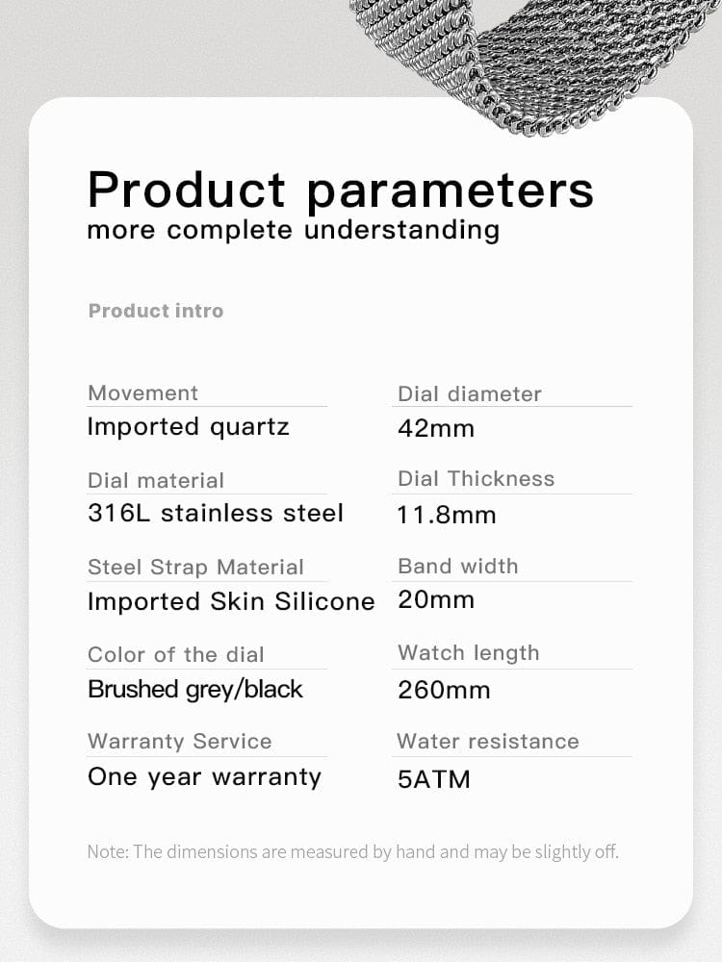Select the "Imported quartz" value text
The image size is (722, 962).
(x=188, y=426)
